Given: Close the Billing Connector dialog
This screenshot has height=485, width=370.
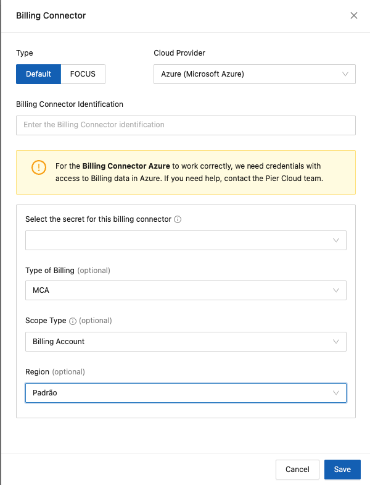Looking at the screenshot, I should coord(354,15).
